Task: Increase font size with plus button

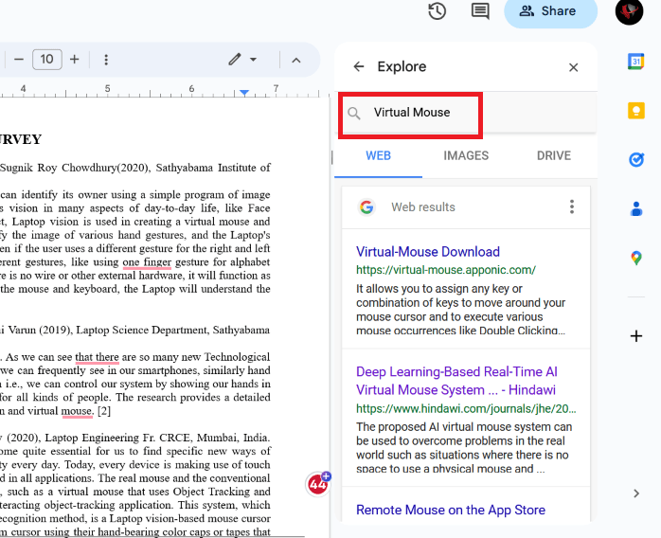Action: tap(75, 60)
